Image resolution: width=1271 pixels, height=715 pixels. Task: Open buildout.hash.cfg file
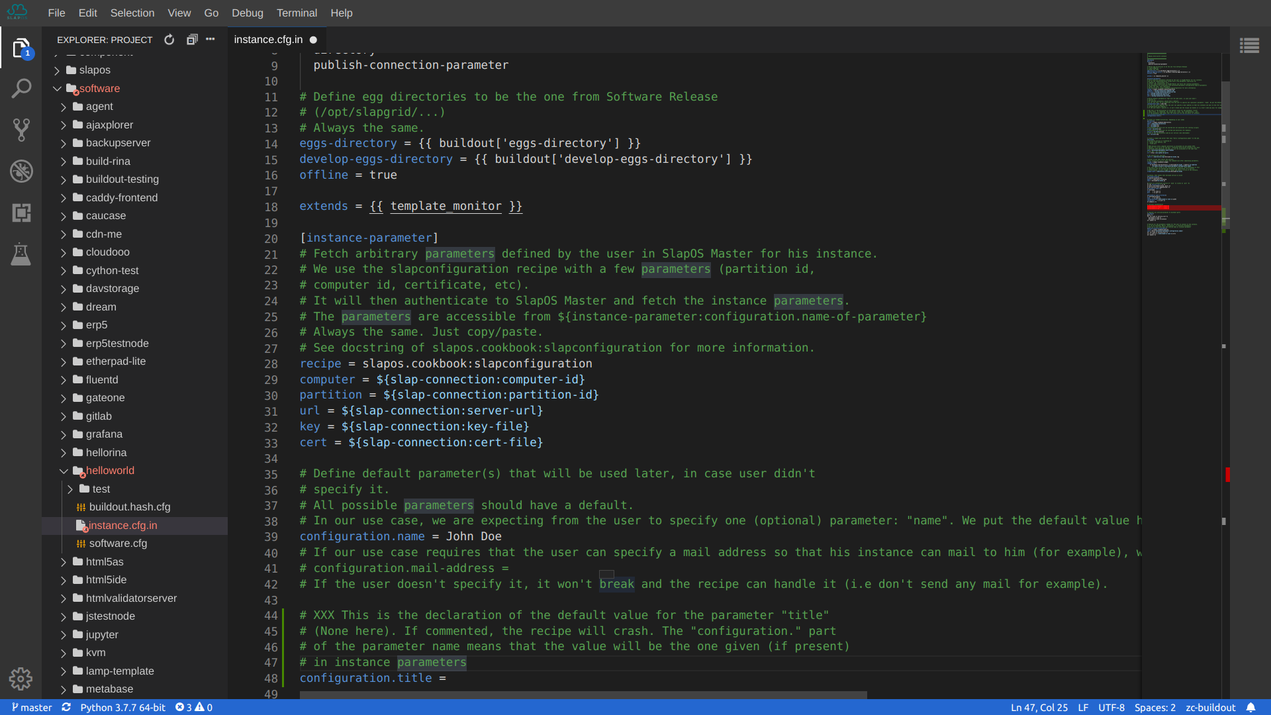135,507
